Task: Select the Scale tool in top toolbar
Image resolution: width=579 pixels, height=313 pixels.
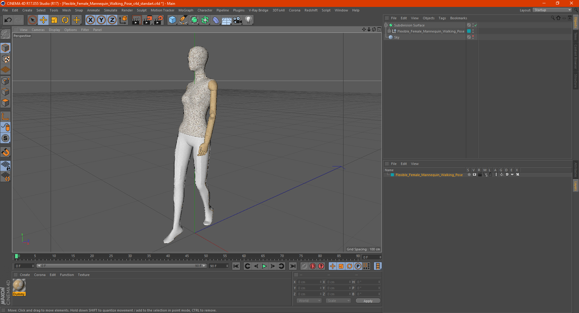Action: [54, 20]
